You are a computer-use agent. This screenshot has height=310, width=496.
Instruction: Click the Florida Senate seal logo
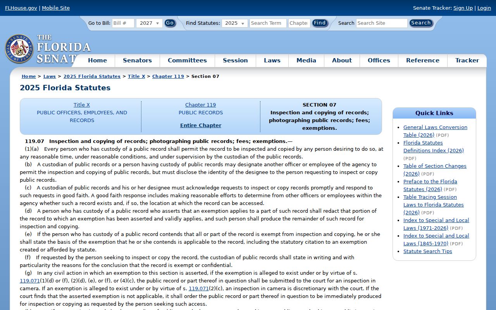[x=19, y=49]
